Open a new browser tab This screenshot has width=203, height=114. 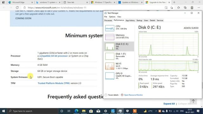click(174, 2)
